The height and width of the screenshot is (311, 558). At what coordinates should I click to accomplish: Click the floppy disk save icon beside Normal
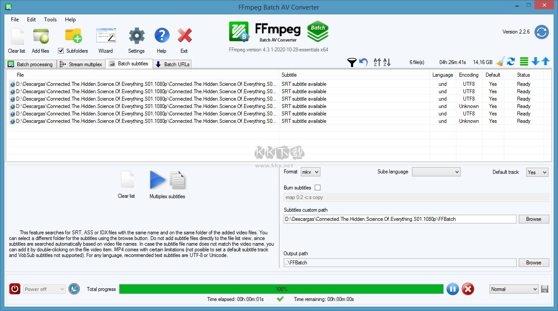544,289
